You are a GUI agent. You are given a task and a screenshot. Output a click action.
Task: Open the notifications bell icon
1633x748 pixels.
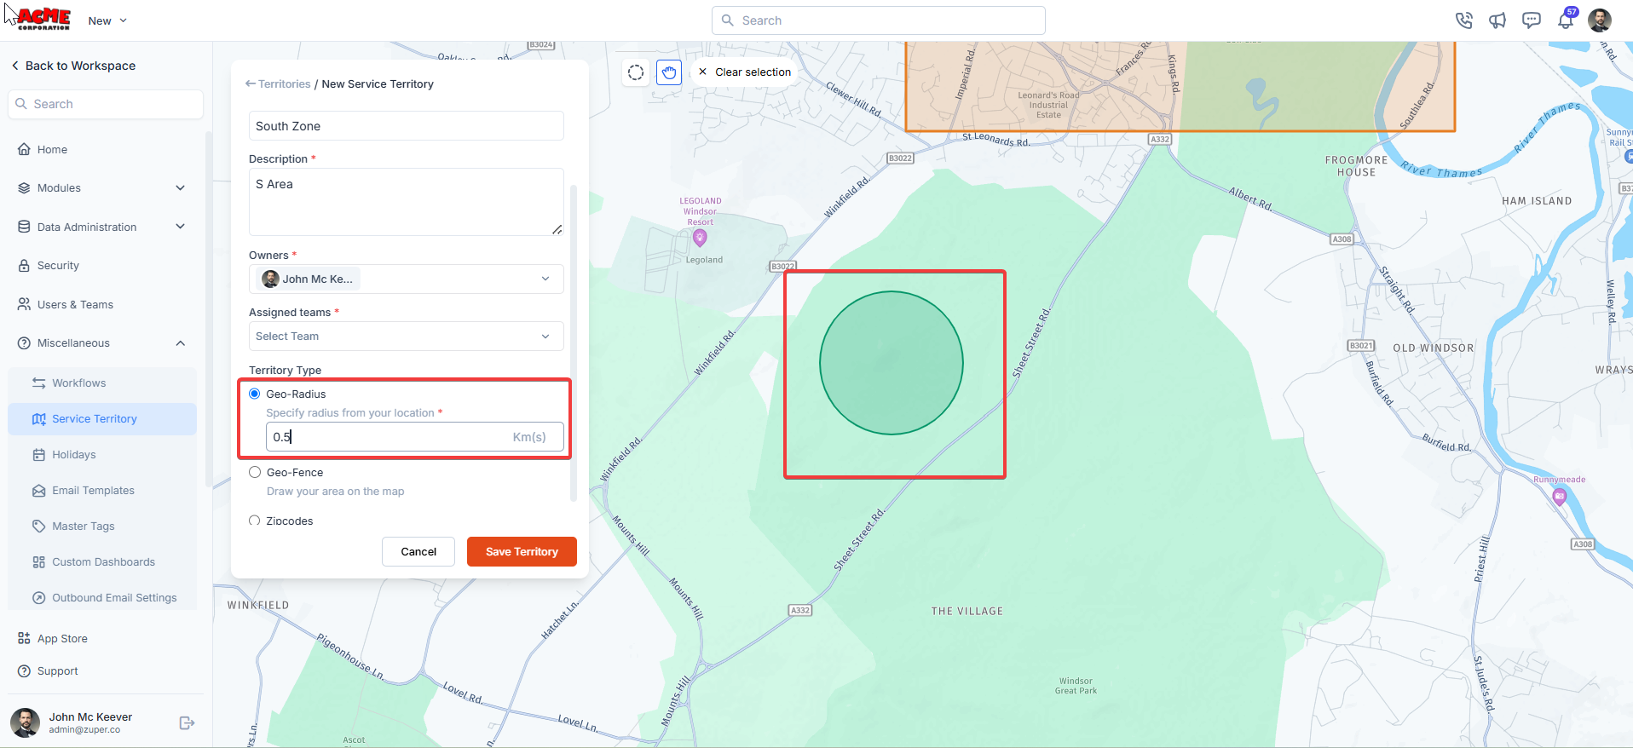pos(1566,20)
